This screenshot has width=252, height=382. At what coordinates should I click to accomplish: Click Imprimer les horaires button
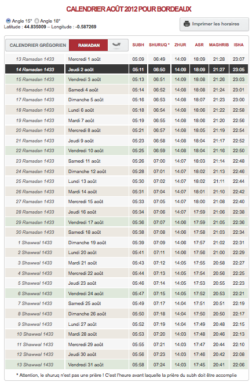coord(214,24)
